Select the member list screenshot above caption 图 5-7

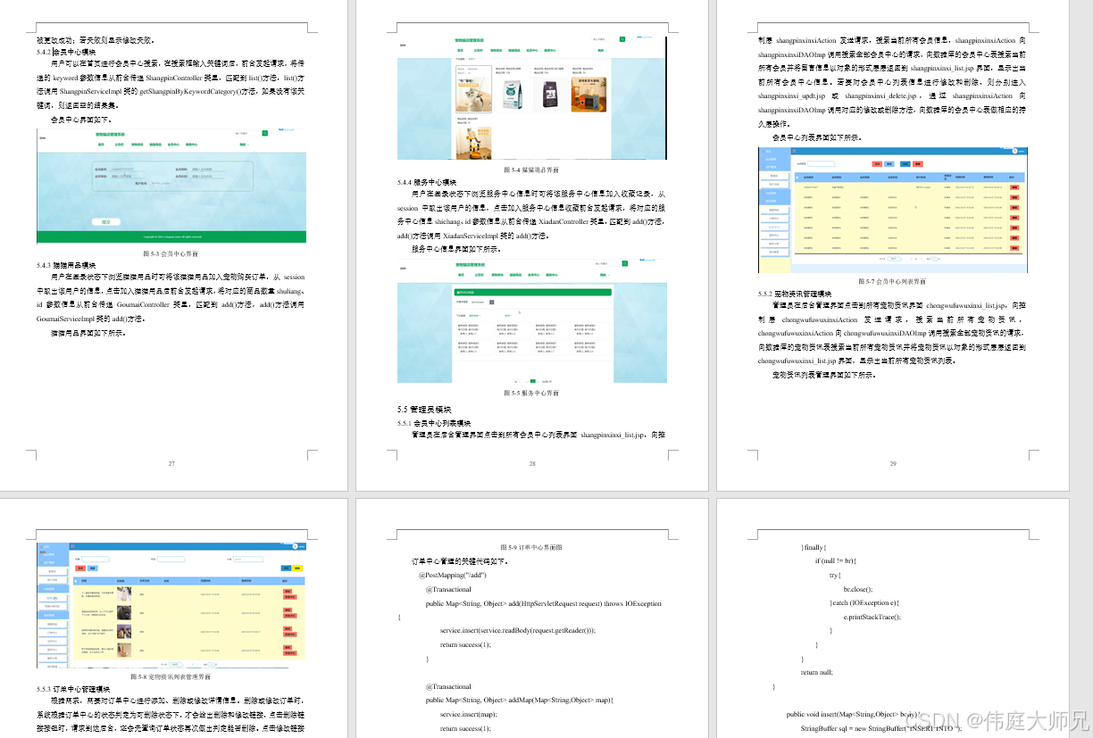[x=893, y=210]
